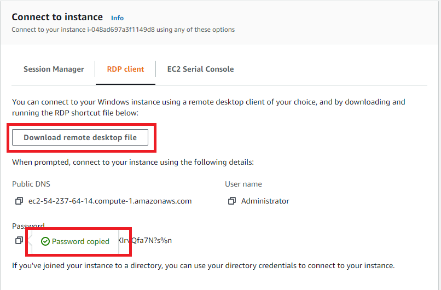Image resolution: width=441 pixels, height=290 pixels.
Task: Click the User name field label
Action: (243, 184)
